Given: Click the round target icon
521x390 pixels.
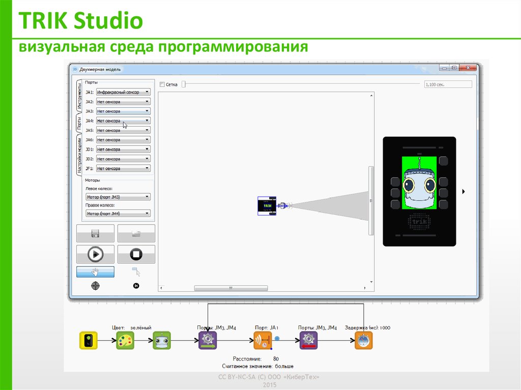Looking at the screenshot, I should click(95, 286).
